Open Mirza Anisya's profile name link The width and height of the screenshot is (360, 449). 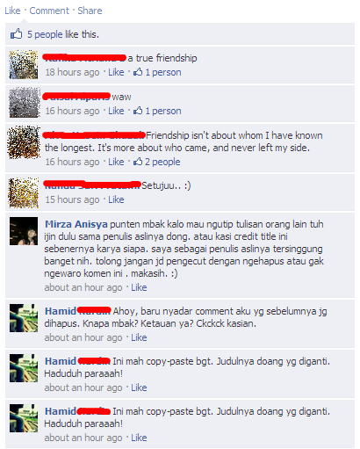coord(76,224)
